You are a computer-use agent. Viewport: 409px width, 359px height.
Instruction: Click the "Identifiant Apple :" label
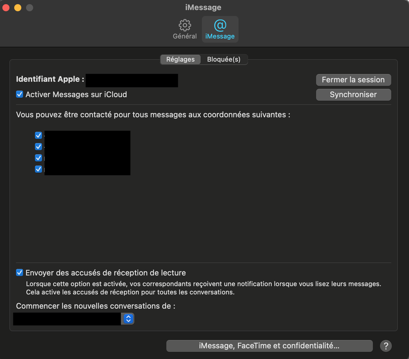(x=50, y=79)
